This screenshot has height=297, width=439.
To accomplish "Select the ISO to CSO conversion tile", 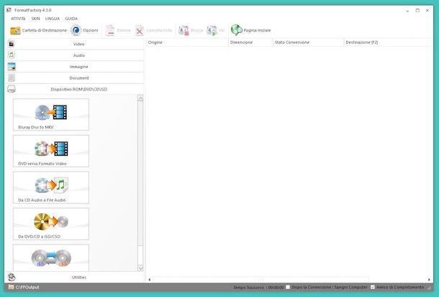I will pyautogui.click(x=51, y=258).
